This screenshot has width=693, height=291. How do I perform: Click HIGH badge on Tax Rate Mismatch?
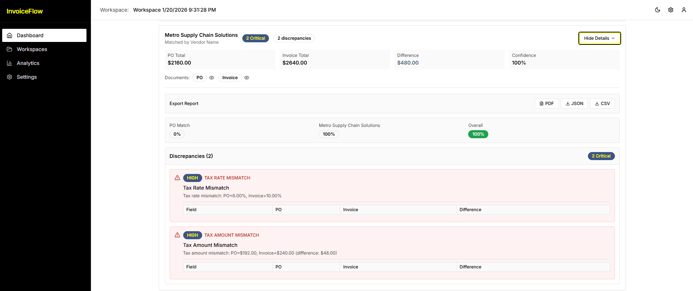(192, 178)
